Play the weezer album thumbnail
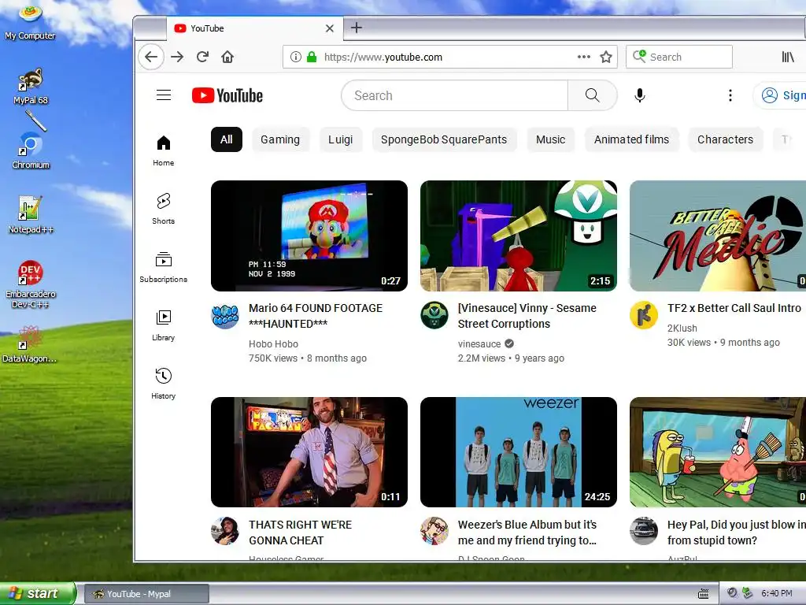806x605 pixels. (x=518, y=451)
